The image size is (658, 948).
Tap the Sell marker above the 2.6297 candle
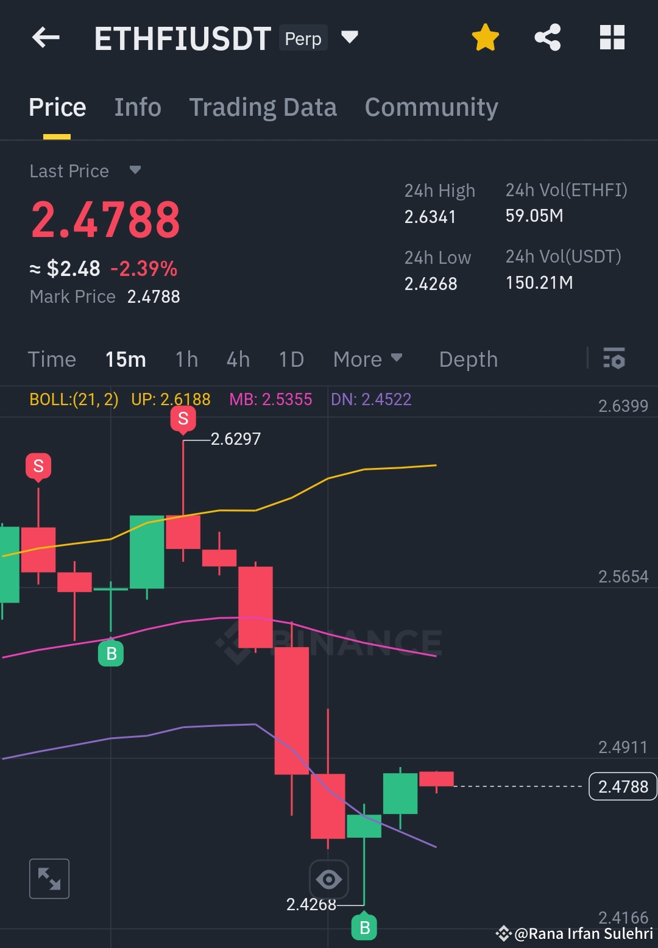(x=183, y=419)
